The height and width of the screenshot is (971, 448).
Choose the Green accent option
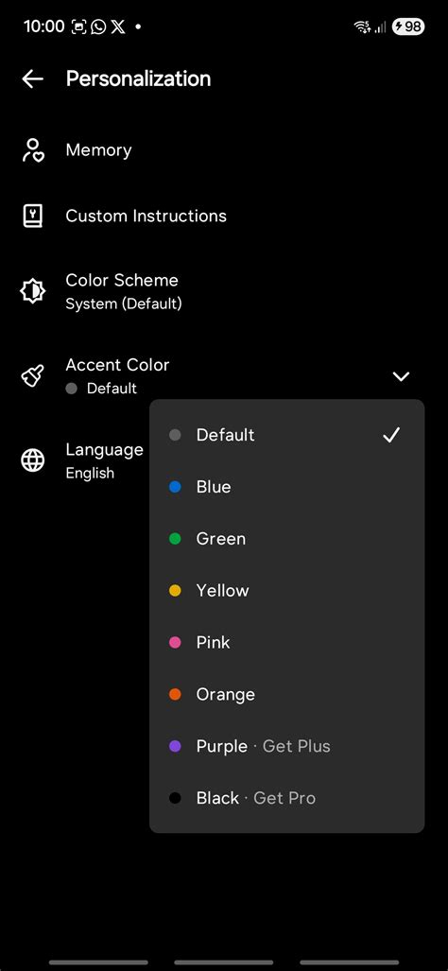point(287,539)
